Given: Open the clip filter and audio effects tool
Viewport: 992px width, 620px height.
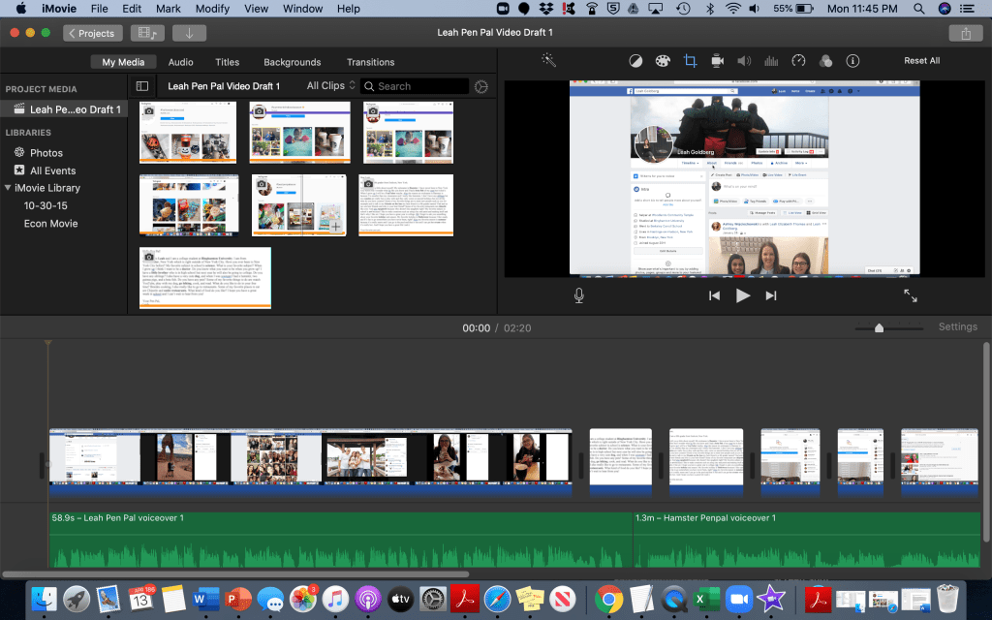Looking at the screenshot, I should (x=825, y=61).
